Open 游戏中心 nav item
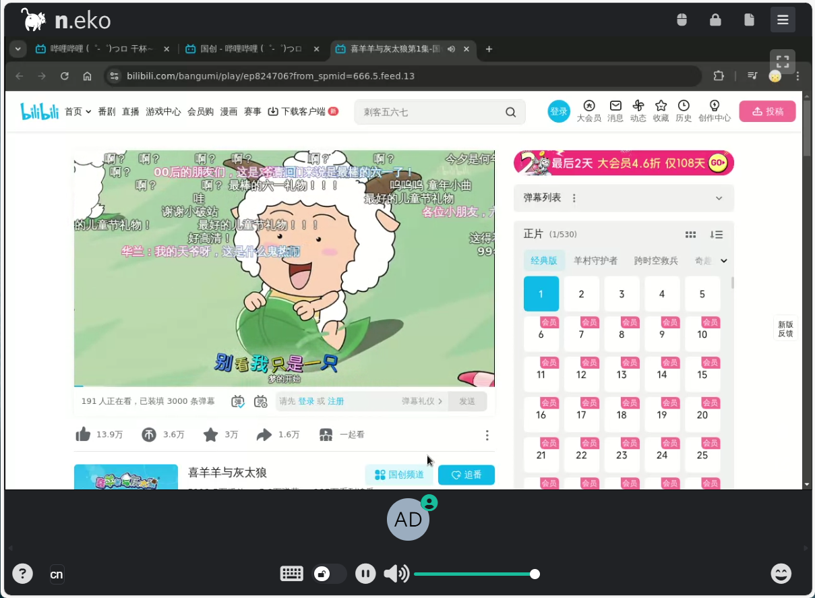The width and height of the screenshot is (815, 598). pyautogui.click(x=163, y=112)
